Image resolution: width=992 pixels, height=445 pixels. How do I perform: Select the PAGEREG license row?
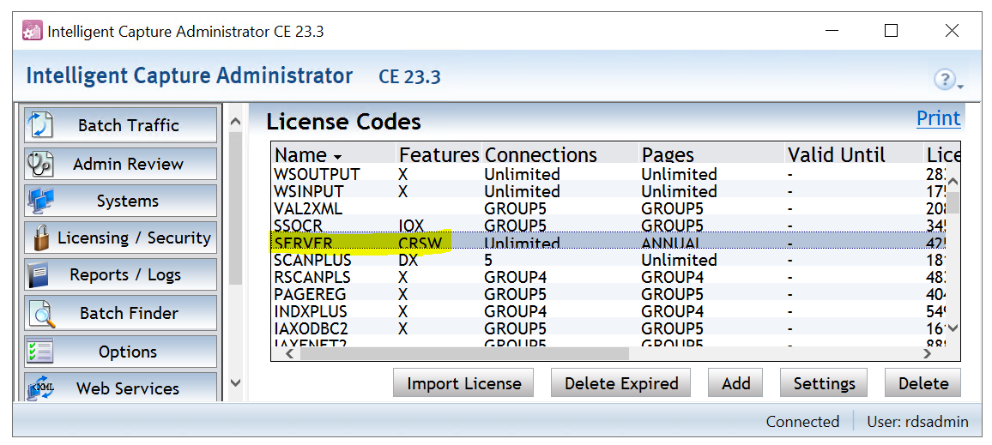coord(608,295)
